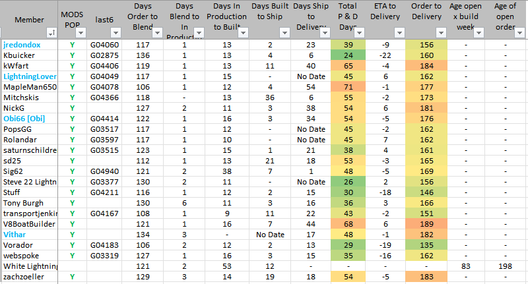Open the Member column sort filter button
The height and width of the screenshot is (284, 528).
click(x=51, y=32)
